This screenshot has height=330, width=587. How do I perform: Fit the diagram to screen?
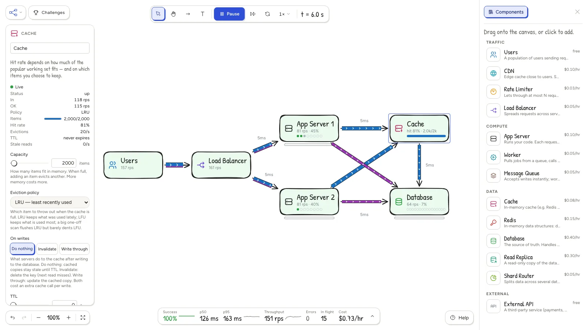[x=83, y=318]
